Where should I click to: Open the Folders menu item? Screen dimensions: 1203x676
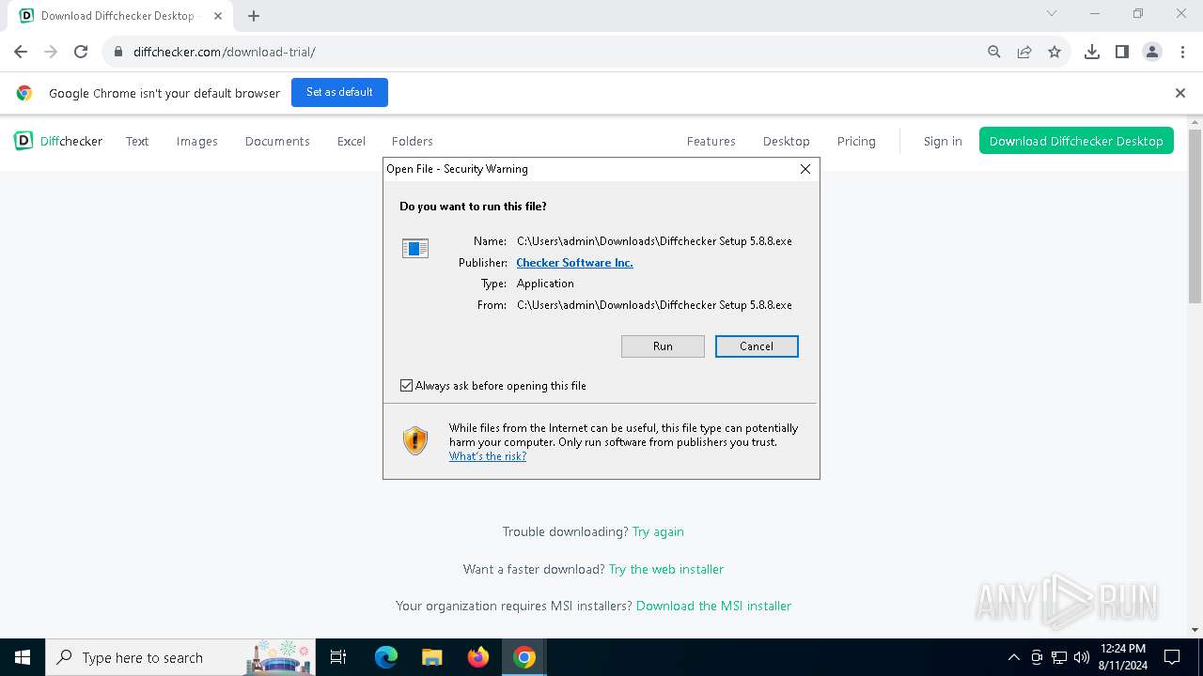tap(413, 141)
